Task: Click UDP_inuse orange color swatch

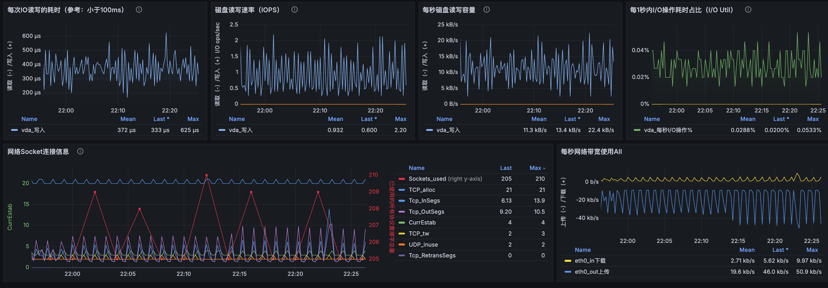Action: (x=401, y=245)
